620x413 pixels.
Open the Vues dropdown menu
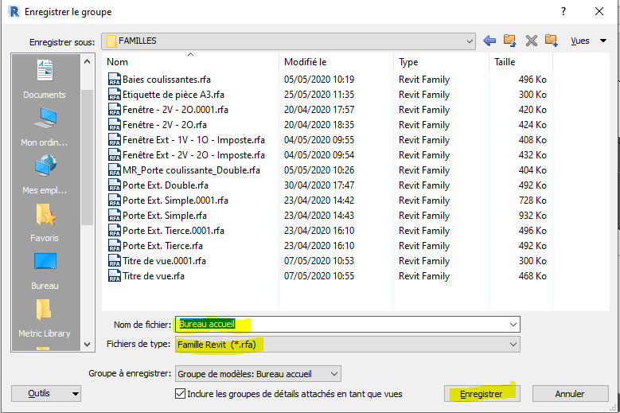point(588,41)
